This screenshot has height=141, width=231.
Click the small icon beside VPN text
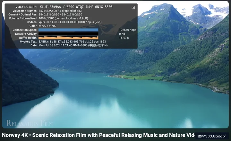click(199, 136)
